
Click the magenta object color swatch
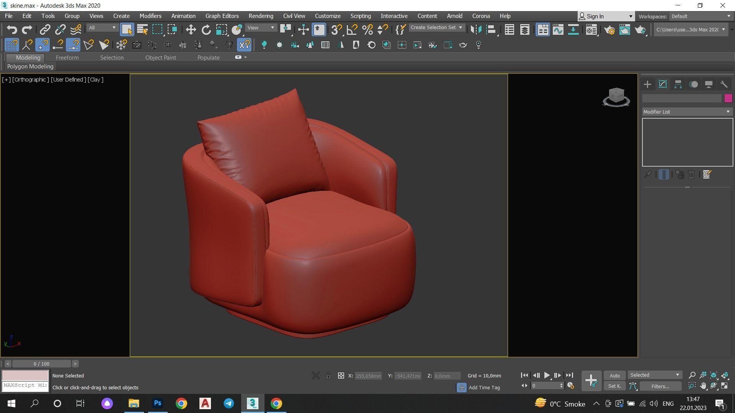coord(728,98)
